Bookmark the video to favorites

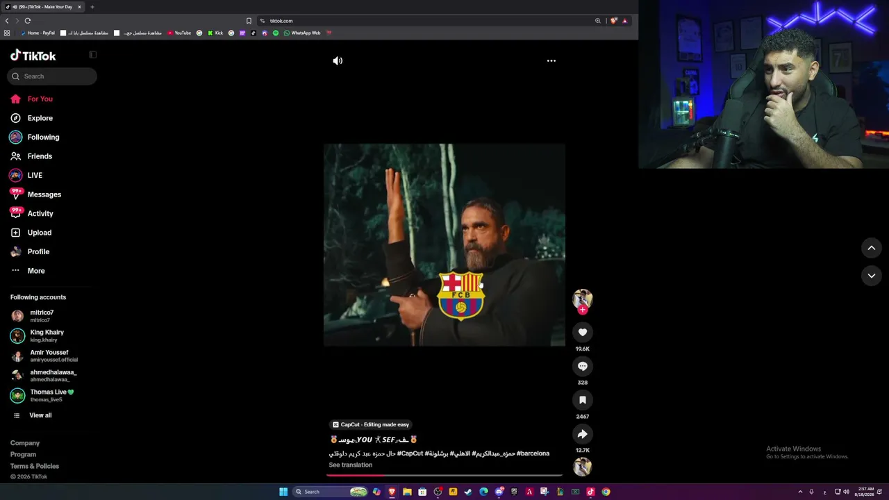(x=583, y=400)
